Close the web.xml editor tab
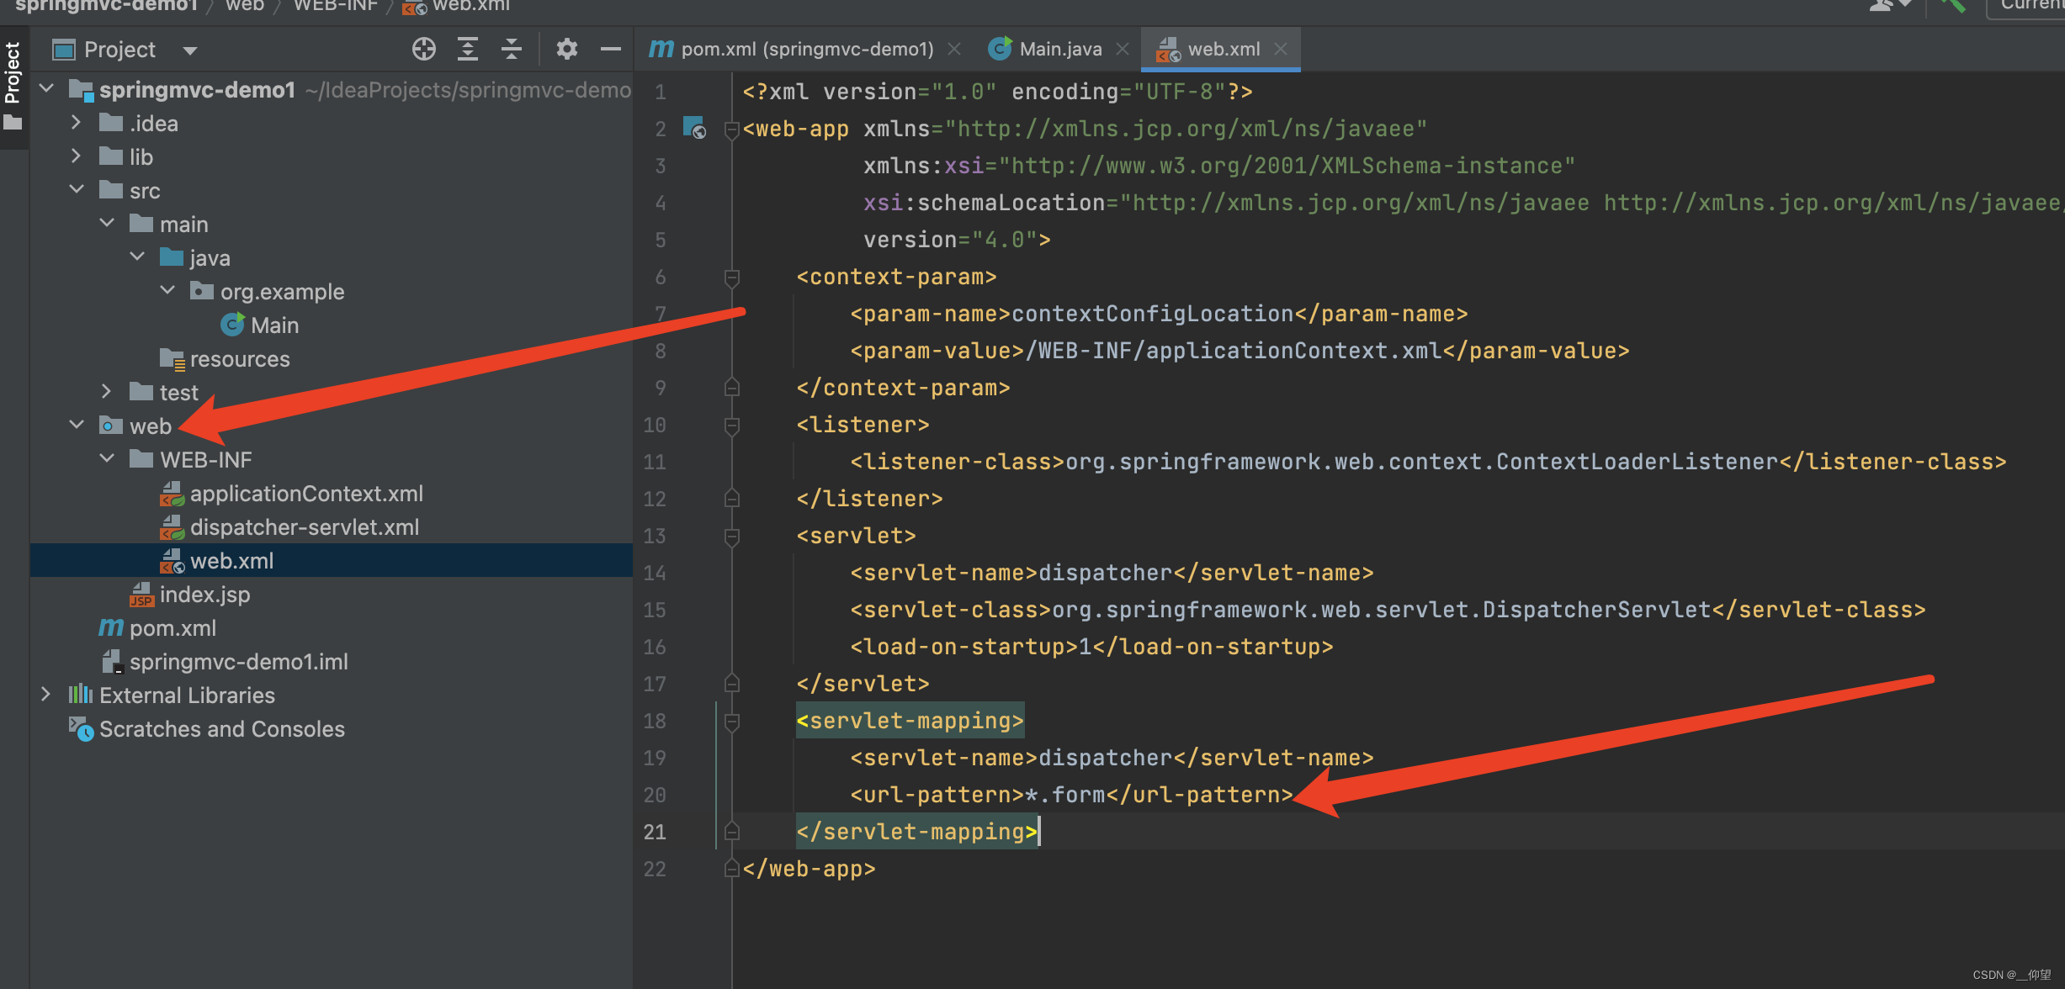 coord(1281,50)
